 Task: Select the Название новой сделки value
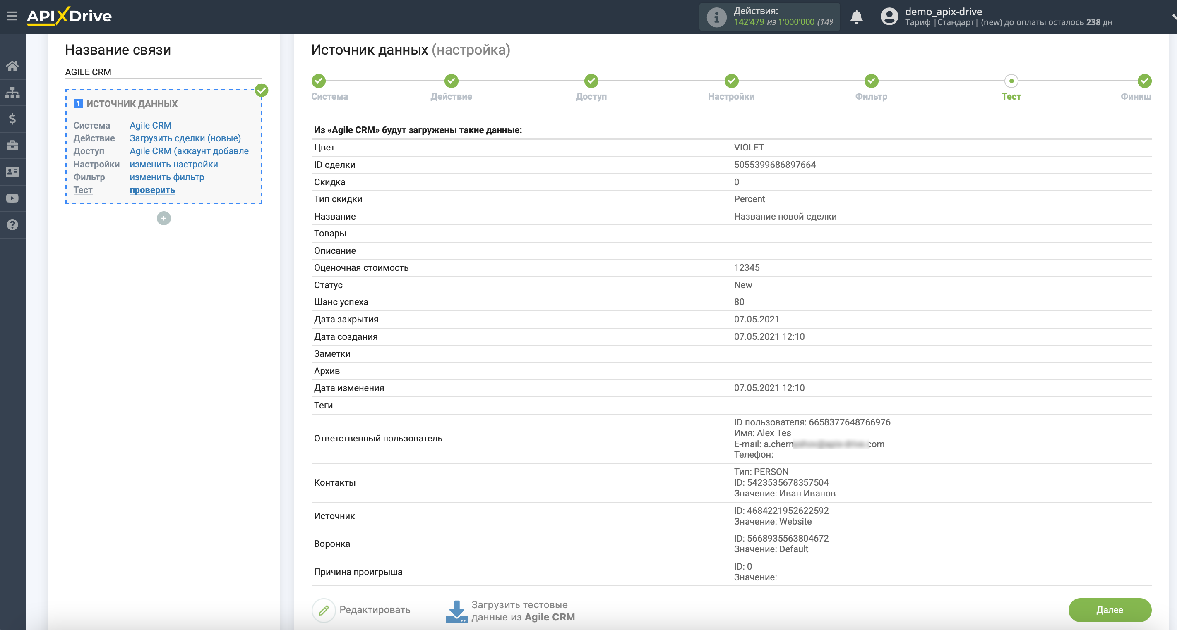click(x=785, y=216)
